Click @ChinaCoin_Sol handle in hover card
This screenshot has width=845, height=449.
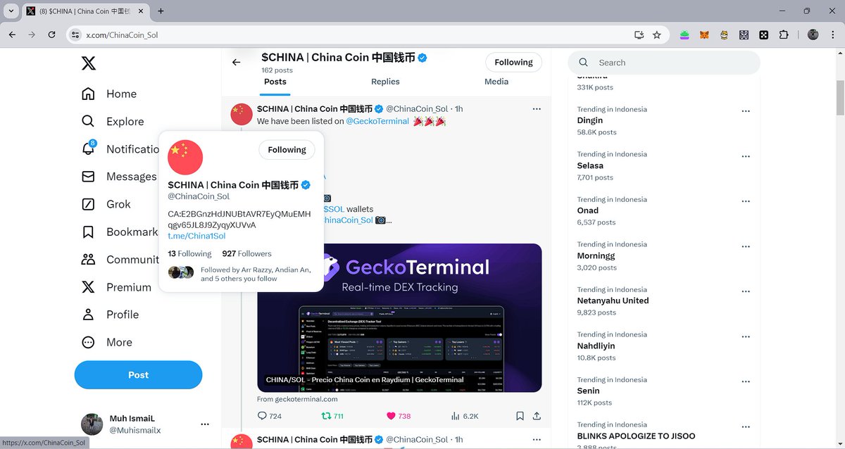(x=199, y=196)
